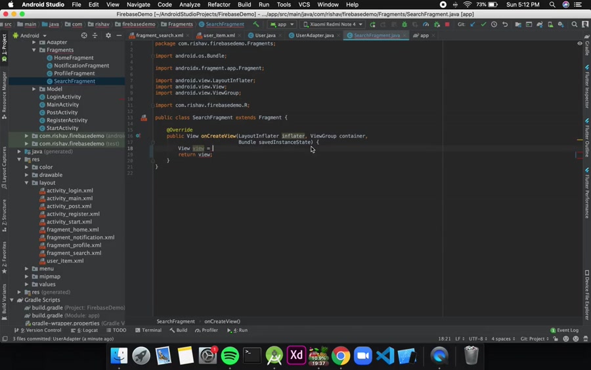591x370 pixels.
Task: Click the Make Project hammer icon
Action: click(x=256, y=24)
